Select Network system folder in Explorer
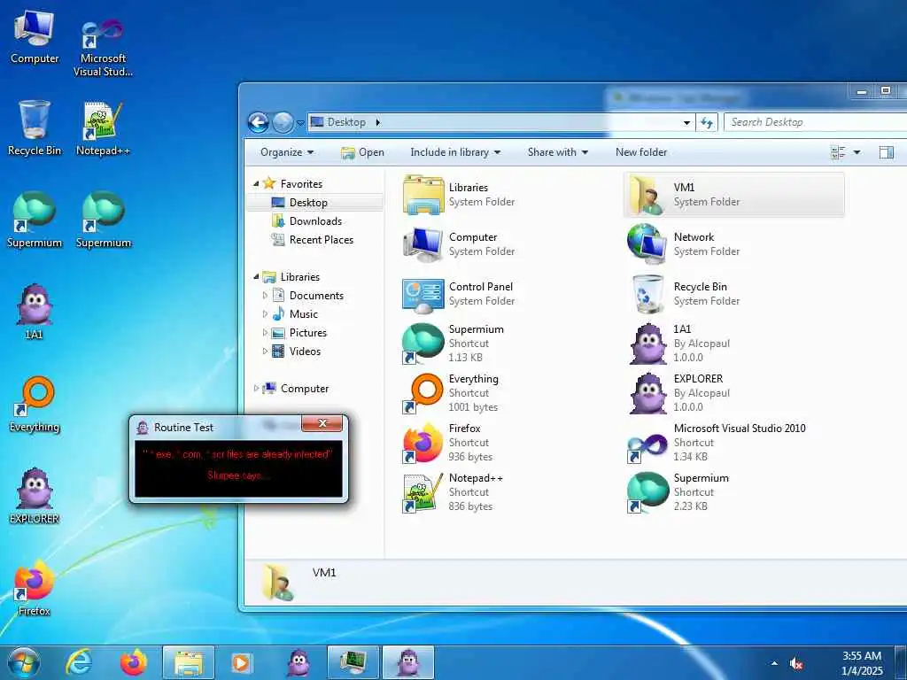Viewport: 907px width, 680px height. tap(734, 244)
